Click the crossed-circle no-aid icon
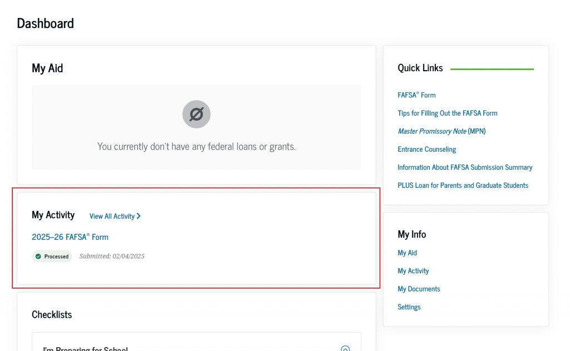Image resolution: width=570 pixels, height=351 pixels. pos(196,114)
